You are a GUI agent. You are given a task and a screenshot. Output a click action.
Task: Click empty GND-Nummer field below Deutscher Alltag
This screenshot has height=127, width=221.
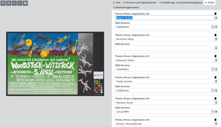click(165, 48)
